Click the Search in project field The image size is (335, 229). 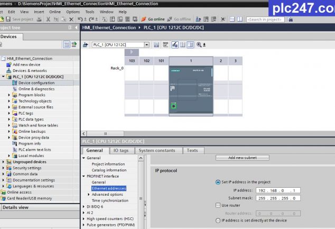[x=265, y=20]
